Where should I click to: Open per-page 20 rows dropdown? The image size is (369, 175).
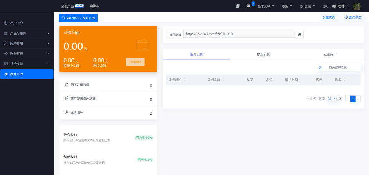point(332,99)
